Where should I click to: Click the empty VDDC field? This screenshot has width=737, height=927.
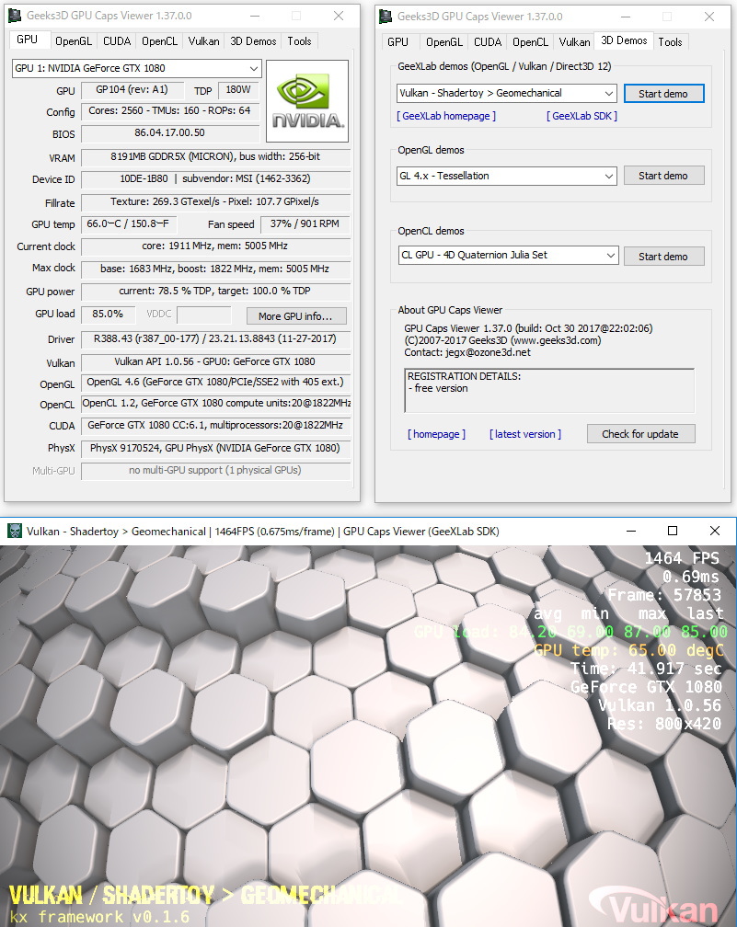203,315
